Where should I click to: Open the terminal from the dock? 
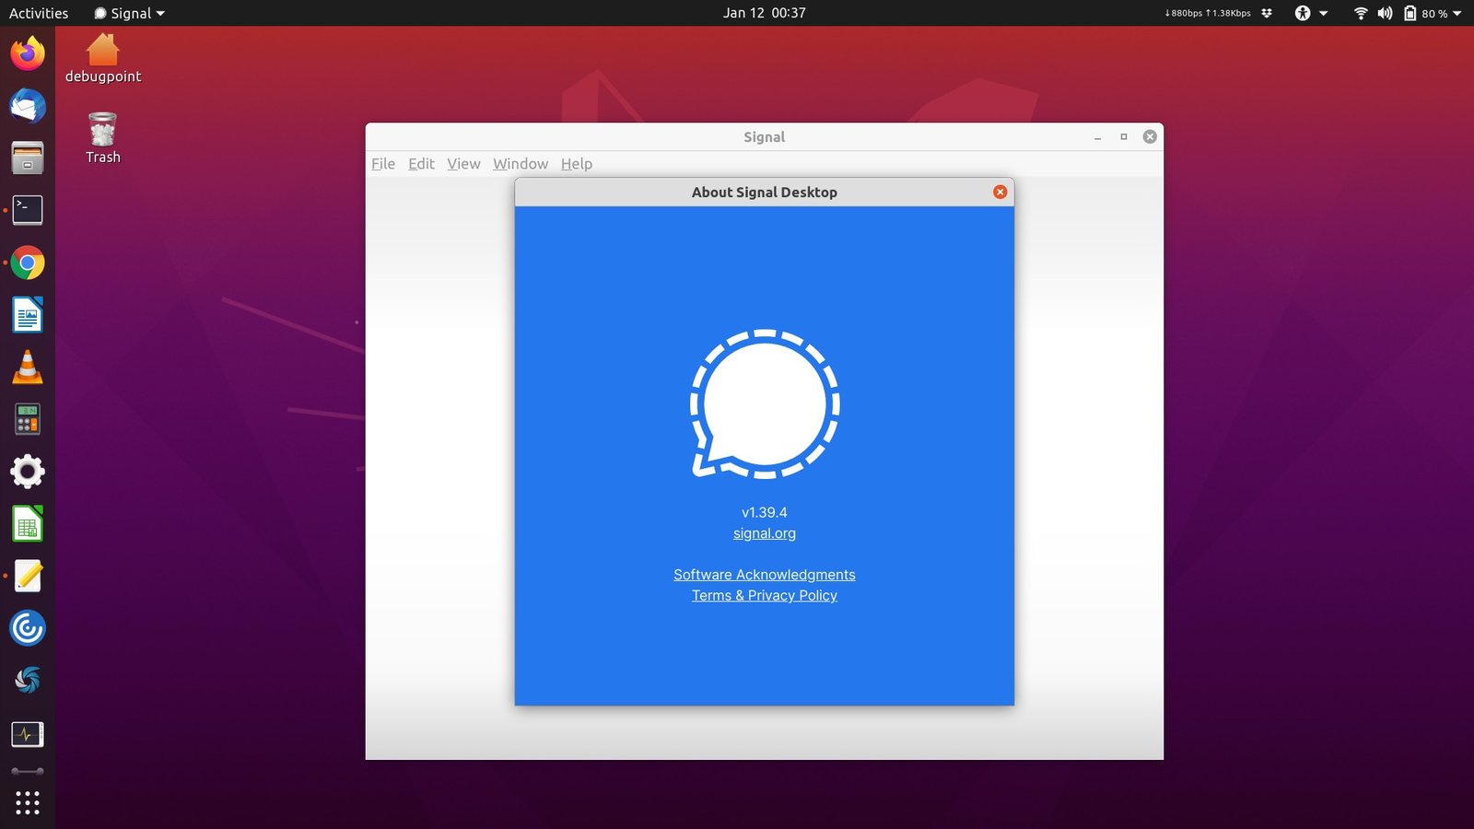pyautogui.click(x=28, y=209)
